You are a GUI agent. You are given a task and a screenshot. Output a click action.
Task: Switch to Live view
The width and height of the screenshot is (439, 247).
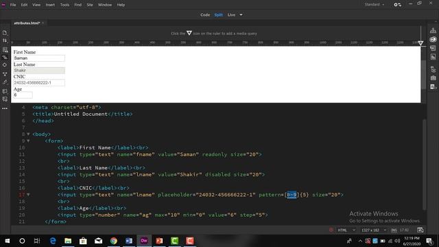click(x=231, y=15)
